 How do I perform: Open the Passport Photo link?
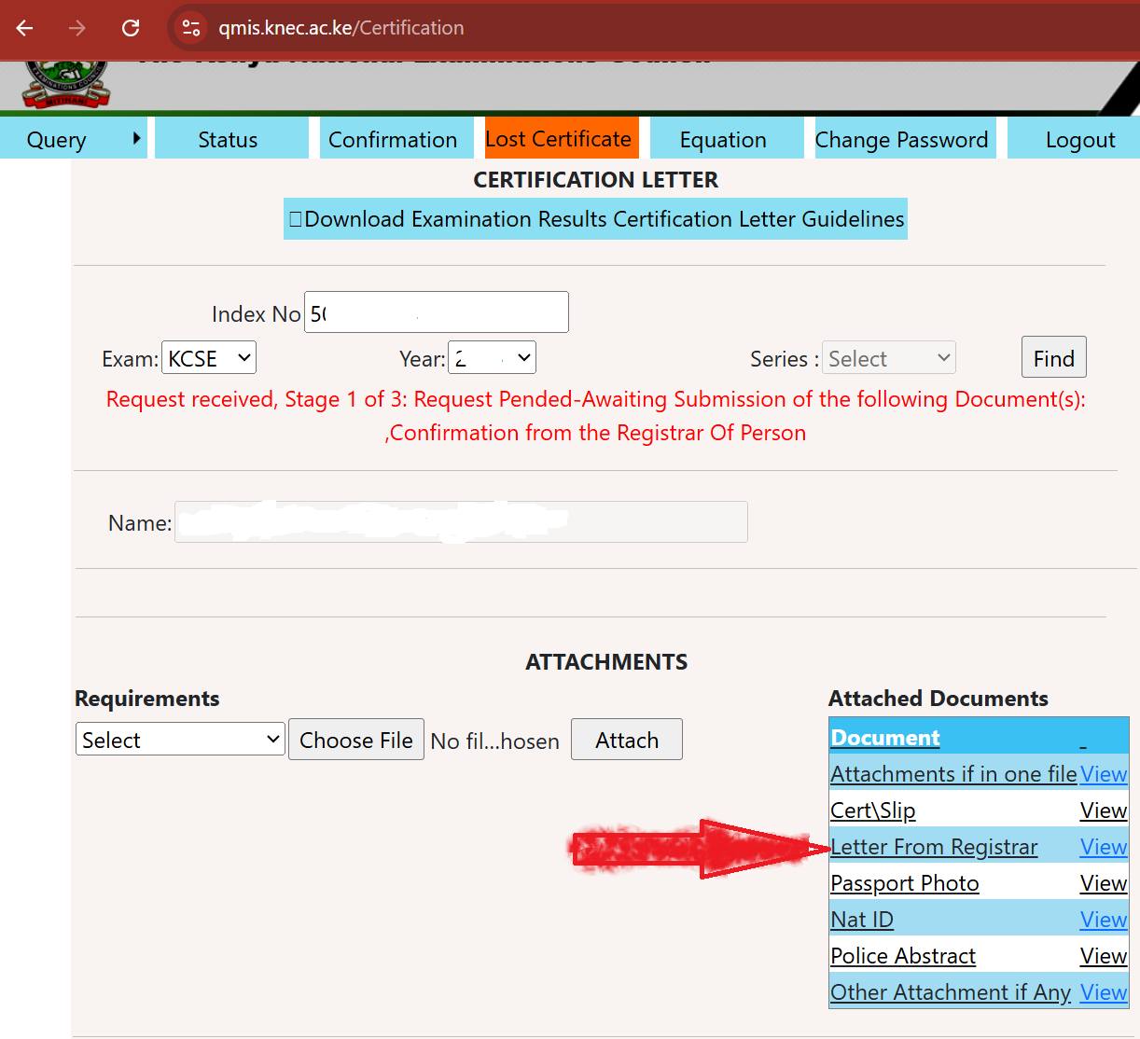(x=905, y=882)
